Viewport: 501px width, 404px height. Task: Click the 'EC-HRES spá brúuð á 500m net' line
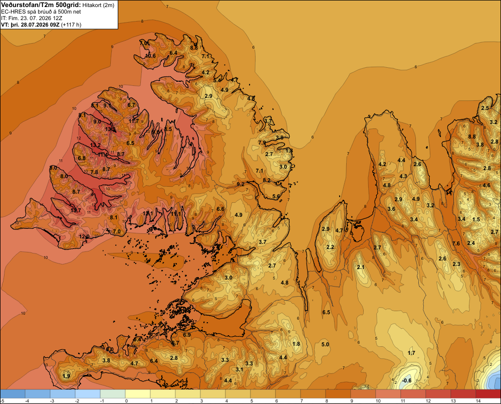[41, 12]
